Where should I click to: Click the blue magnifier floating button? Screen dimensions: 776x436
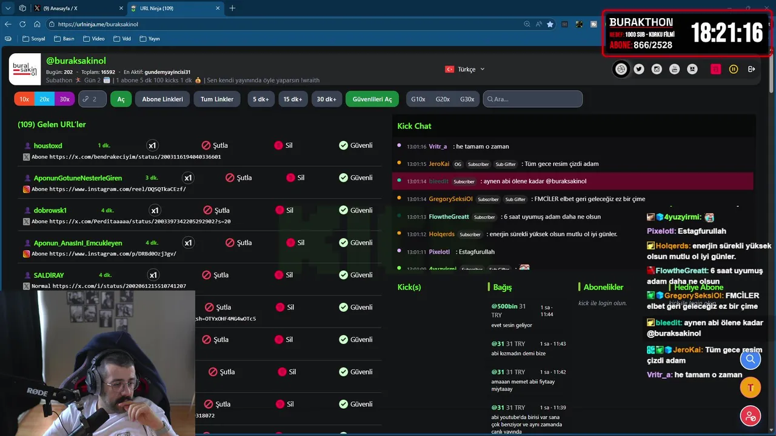[x=751, y=359]
